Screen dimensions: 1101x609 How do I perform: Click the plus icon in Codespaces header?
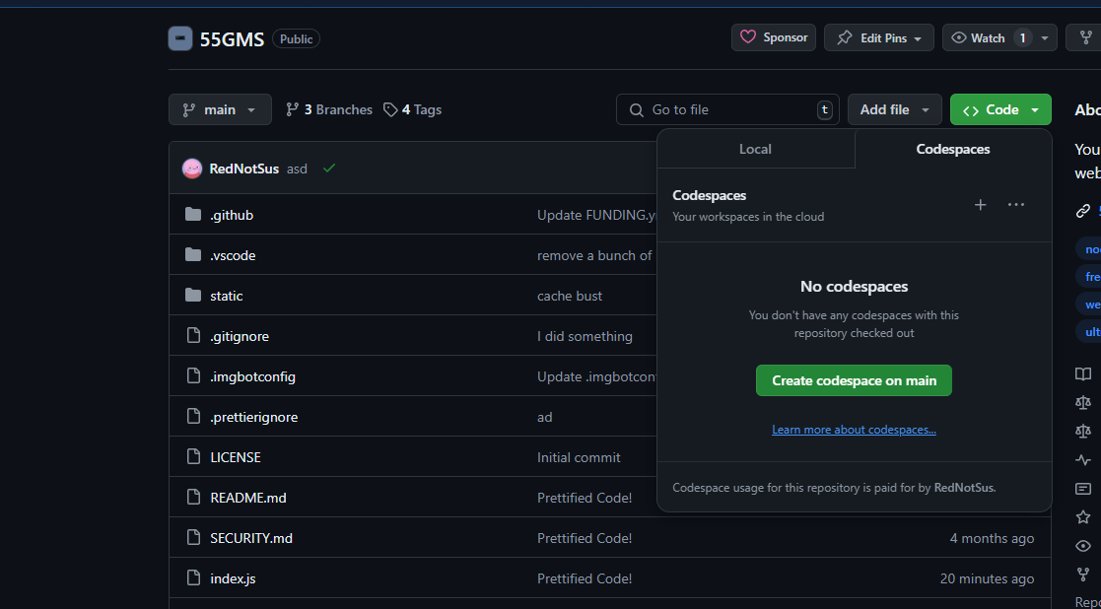980,205
